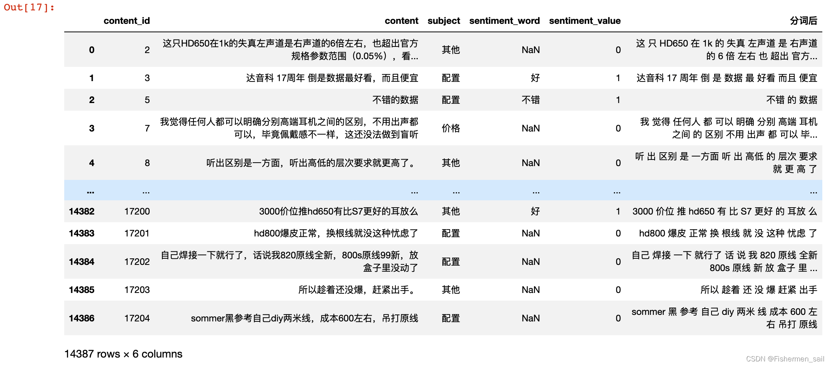Viewport: 830px width, 366px height.
Task: Click the content column header
Action: tap(401, 21)
